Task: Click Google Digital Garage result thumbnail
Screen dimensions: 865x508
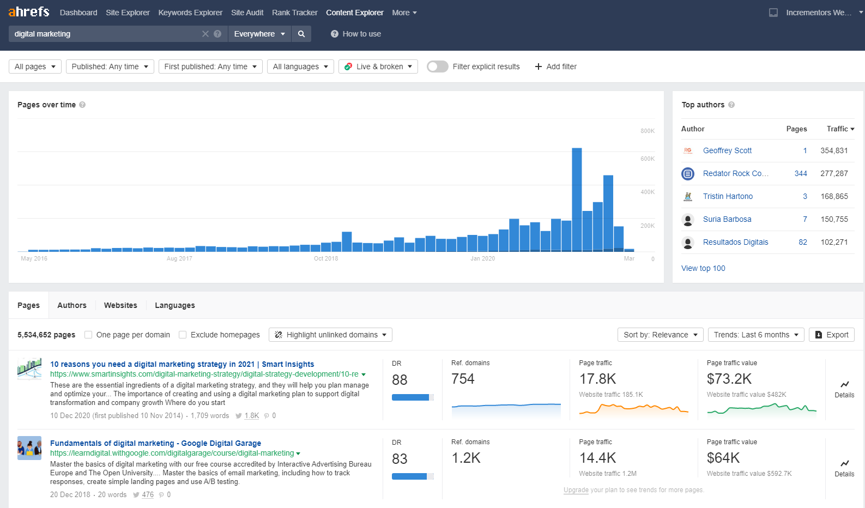Action: (x=29, y=448)
